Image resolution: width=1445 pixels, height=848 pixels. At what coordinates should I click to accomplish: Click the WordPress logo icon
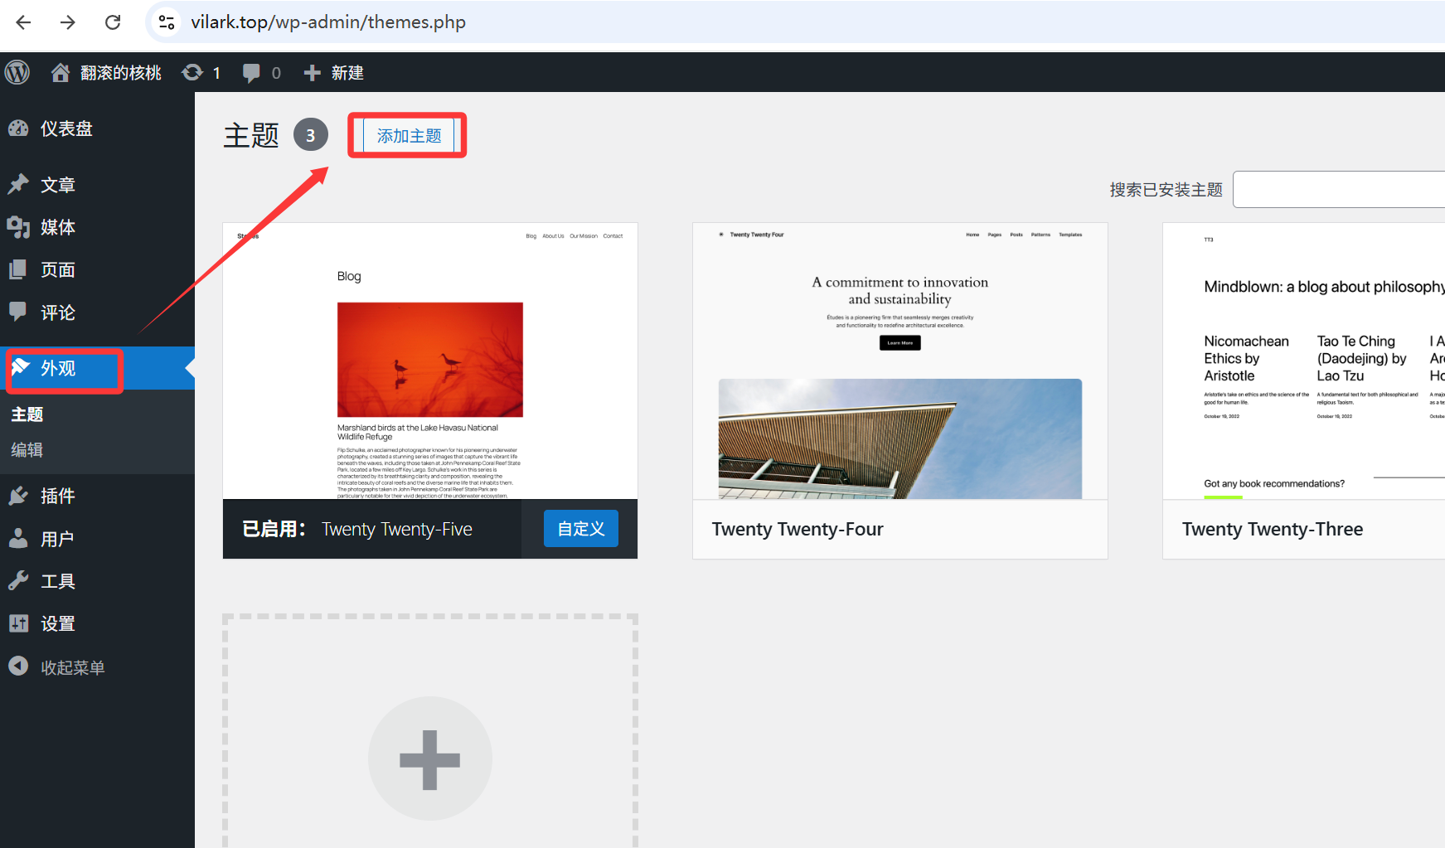[x=17, y=72]
